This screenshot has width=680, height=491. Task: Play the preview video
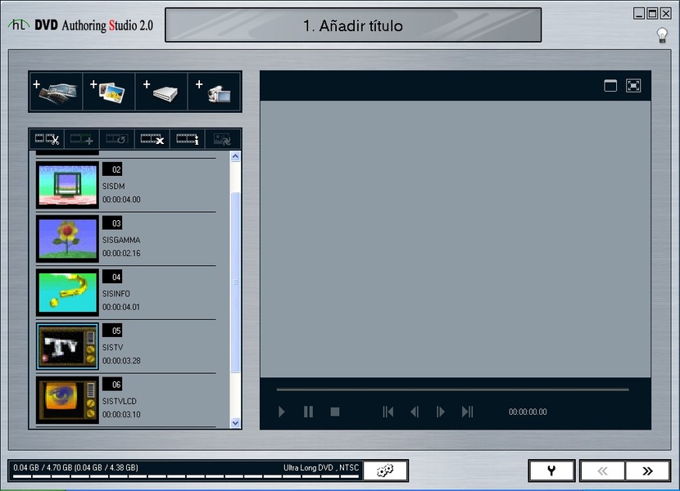click(x=282, y=412)
